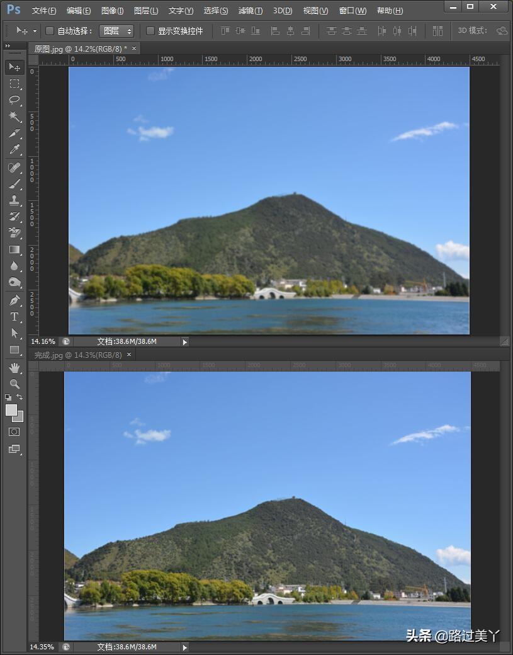Select the Blur tool
This screenshot has height=655, width=513.
[x=14, y=266]
